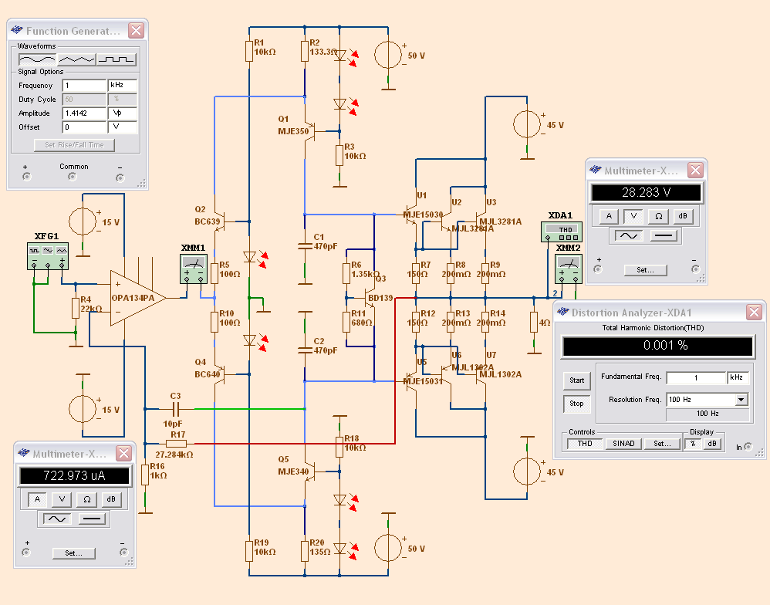Screen dimensions: 770x605
Task: Select dB mode on the 722.973 uA multimeter
Action: [111, 499]
